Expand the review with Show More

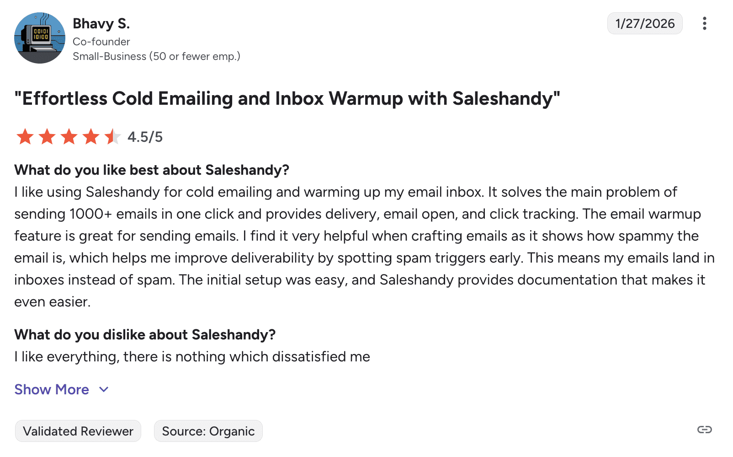click(x=52, y=389)
